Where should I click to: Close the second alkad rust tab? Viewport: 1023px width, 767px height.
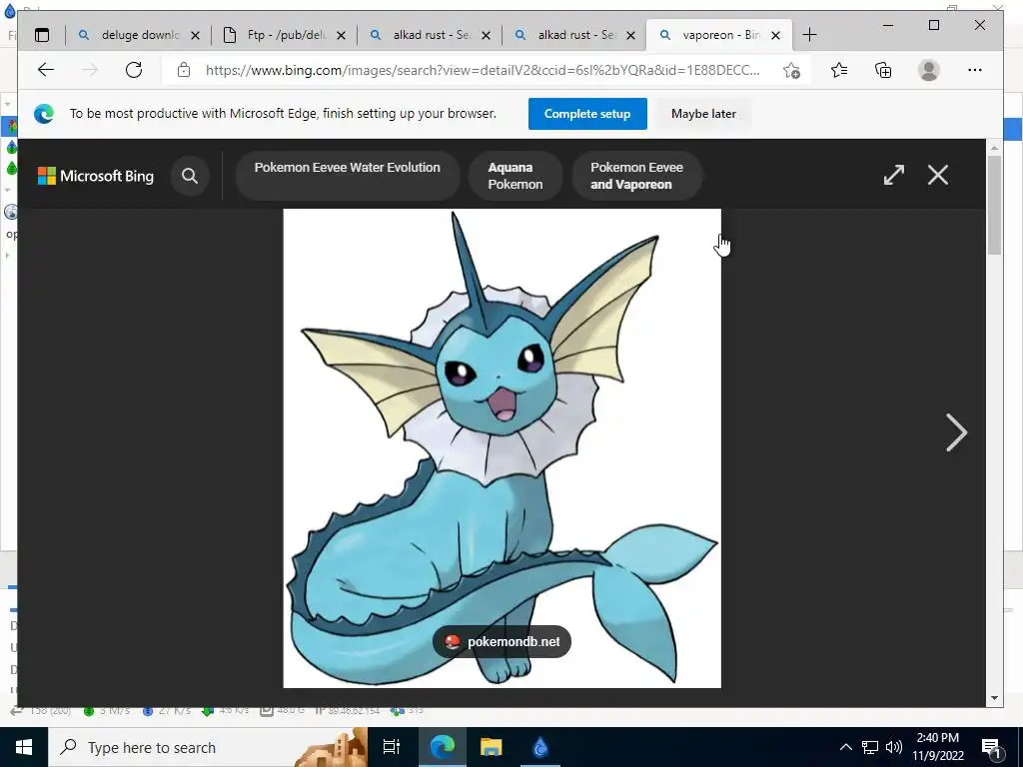(631, 35)
